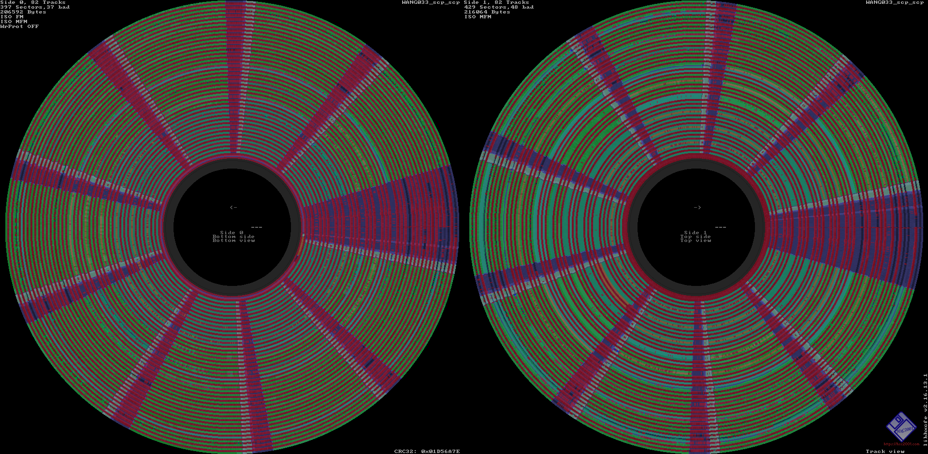928x454 pixels.
Task: Click 'ISO MFM' listed under 216064 Bytes
Action: [x=478, y=17]
